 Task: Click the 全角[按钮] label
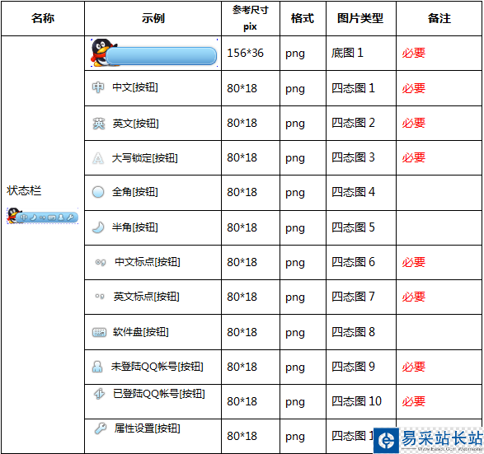(x=135, y=192)
